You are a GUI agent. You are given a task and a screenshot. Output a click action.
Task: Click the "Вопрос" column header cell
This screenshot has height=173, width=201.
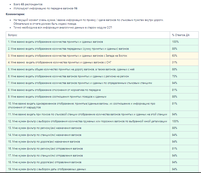point(13,35)
